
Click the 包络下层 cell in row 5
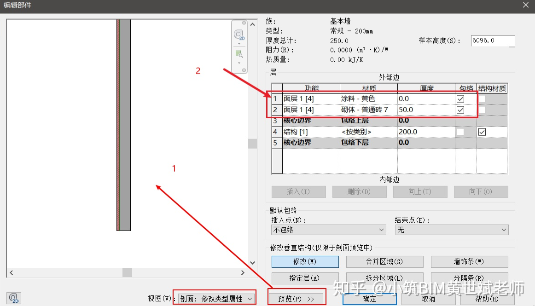coord(369,143)
